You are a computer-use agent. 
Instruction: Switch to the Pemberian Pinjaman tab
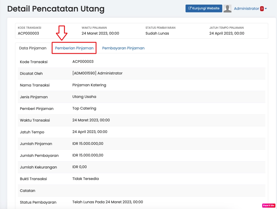pyautogui.click(x=74, y=48)
